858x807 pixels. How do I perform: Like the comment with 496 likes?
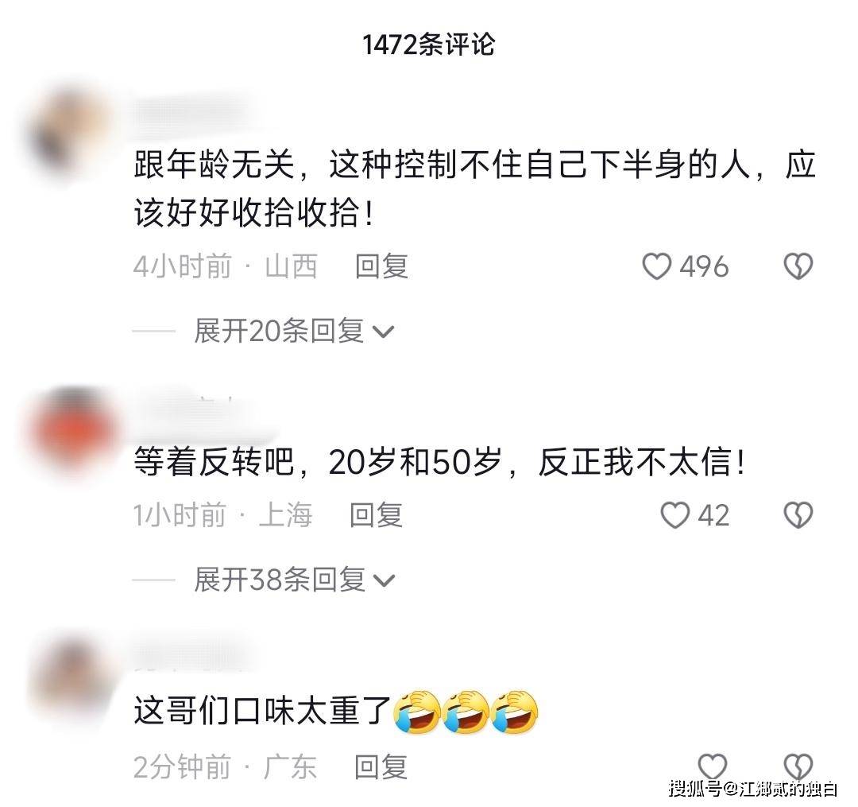656,266
